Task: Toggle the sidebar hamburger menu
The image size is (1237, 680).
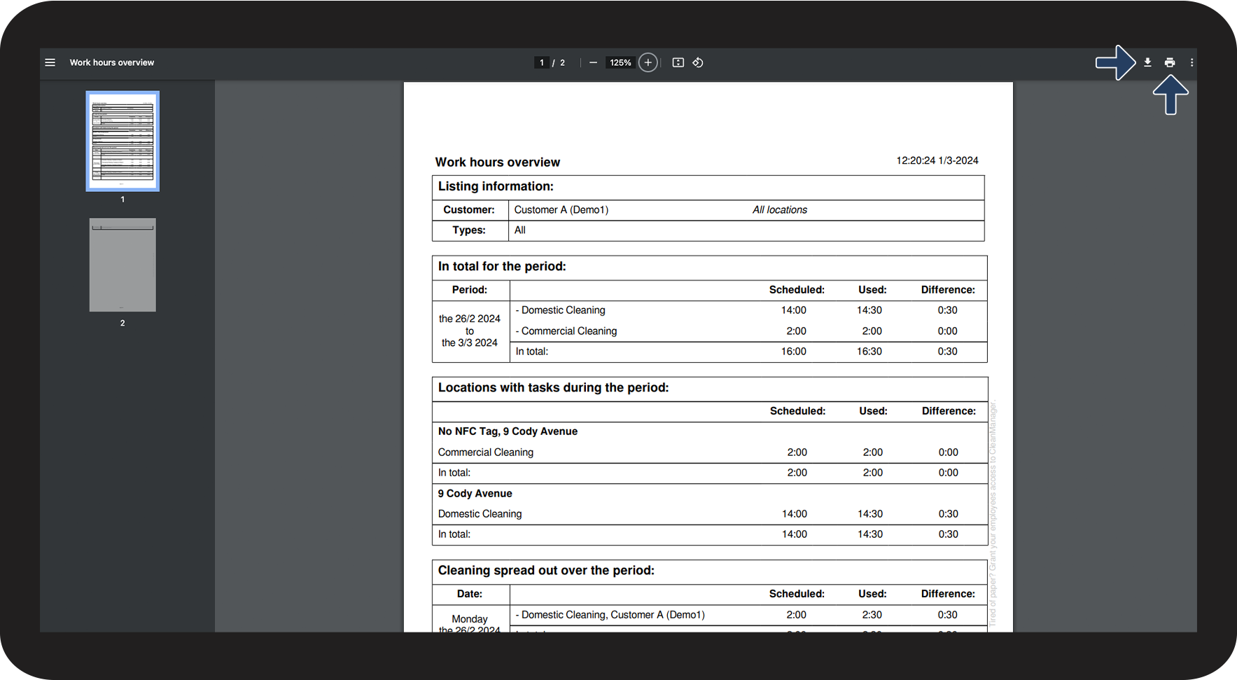Action: [x=50, y=62]
